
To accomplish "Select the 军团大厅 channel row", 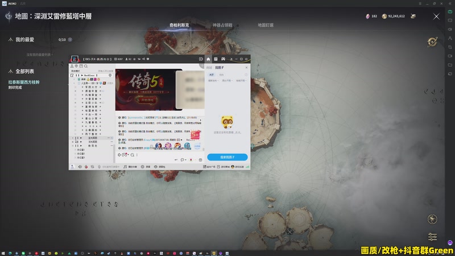I will (92, 87).
